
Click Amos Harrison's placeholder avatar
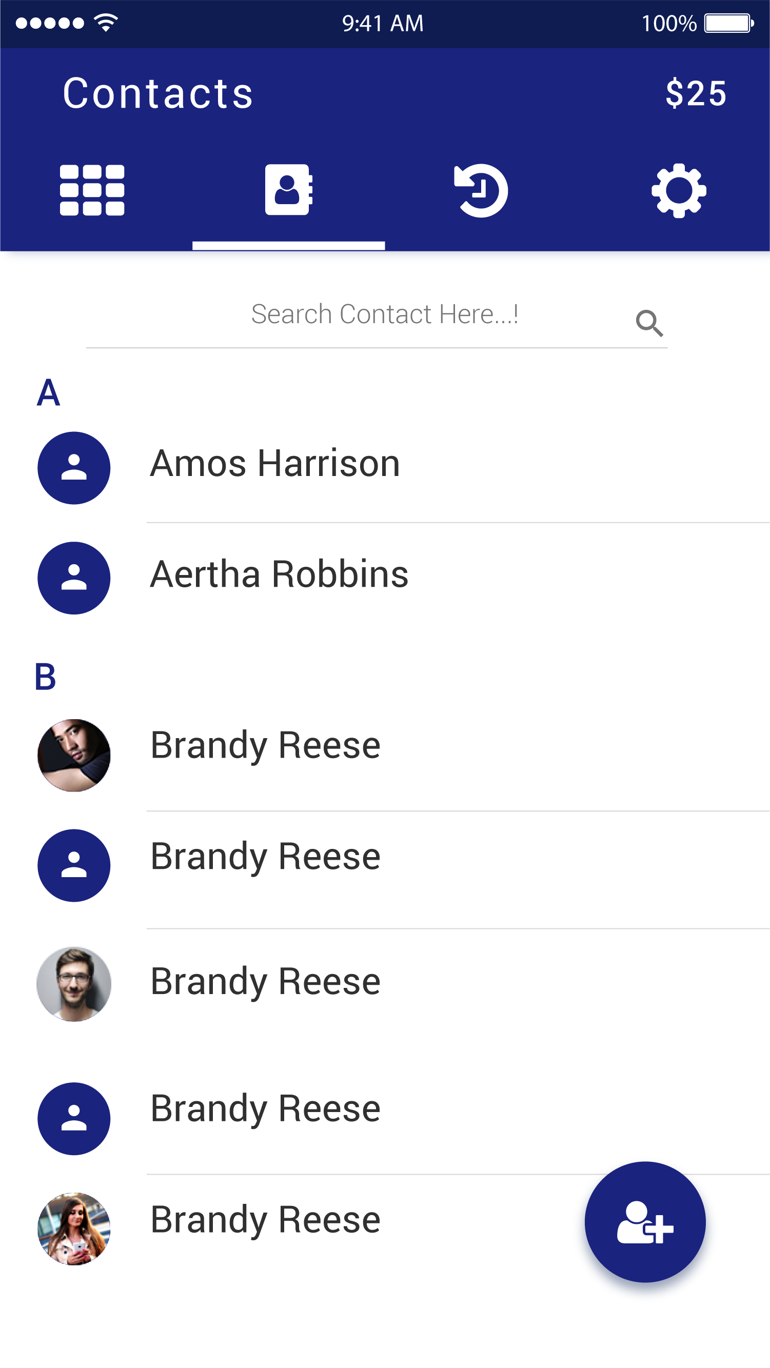tap(74, 468)
